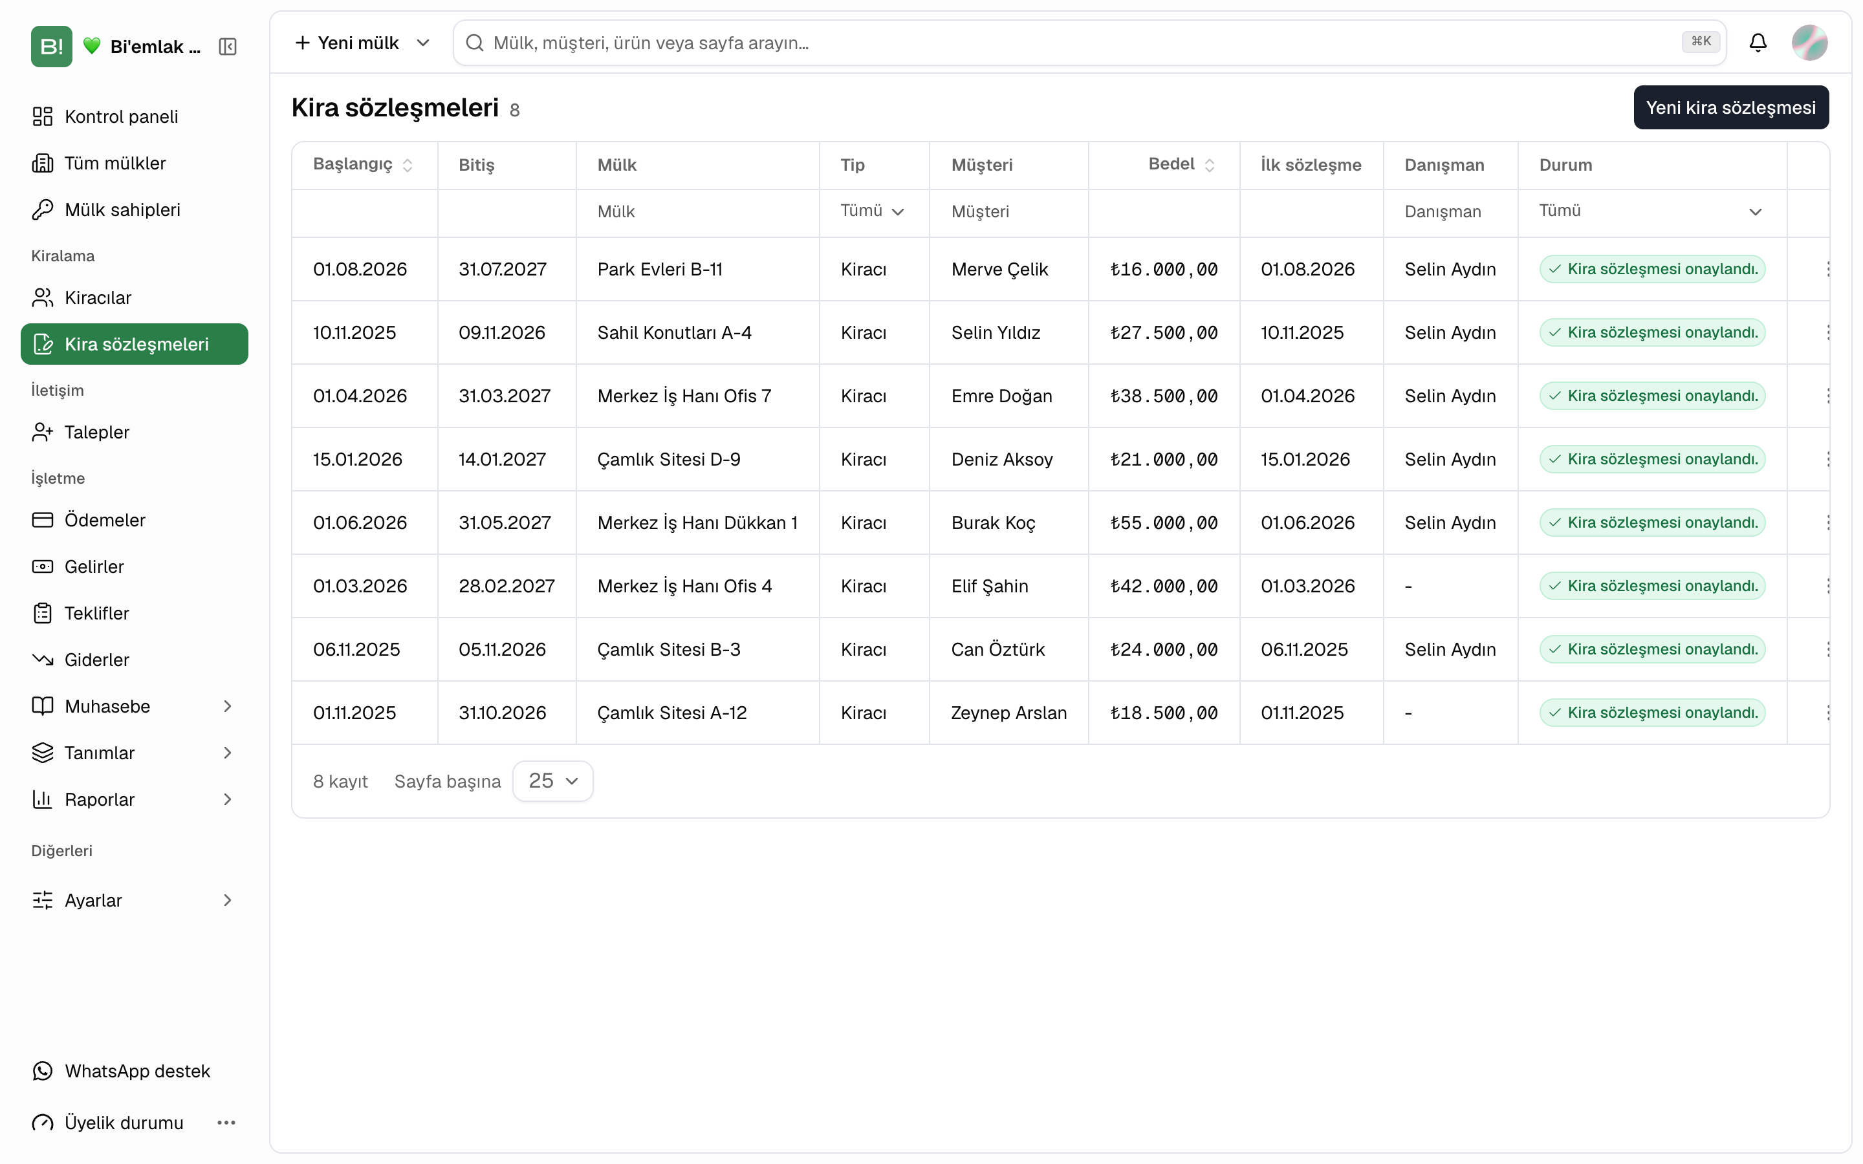Screen dimensions: 1863x1164
Task: Open row actions for Merkez İş Hanı Ofis 7
Action: [1827, 396]
